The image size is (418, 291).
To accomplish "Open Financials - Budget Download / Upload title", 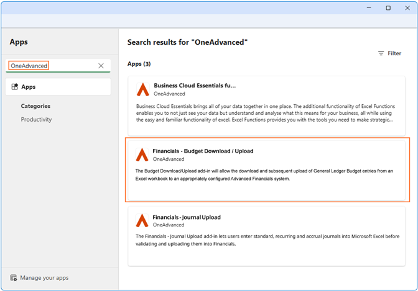I will 203,151.
